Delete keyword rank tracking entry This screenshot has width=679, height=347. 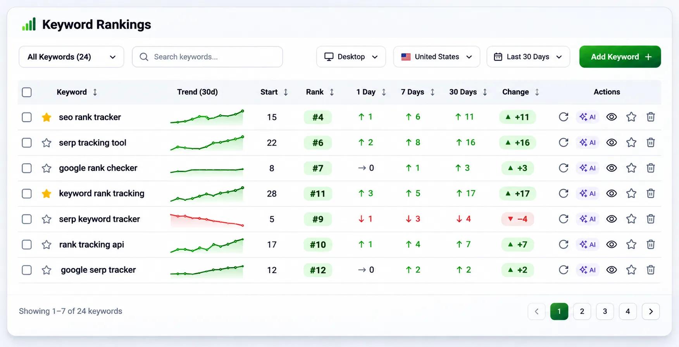[x=651, y=193]
